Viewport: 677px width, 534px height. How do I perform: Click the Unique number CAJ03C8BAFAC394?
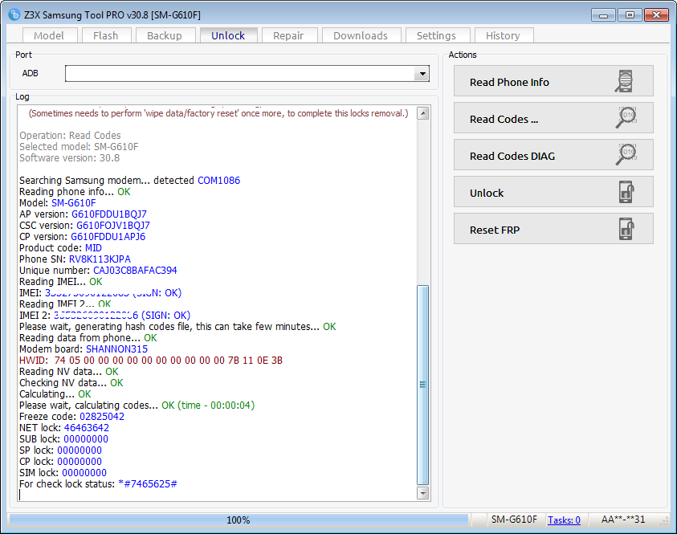tap(135, 271)
